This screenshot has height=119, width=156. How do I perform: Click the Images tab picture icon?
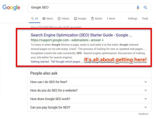click(75, 19)
